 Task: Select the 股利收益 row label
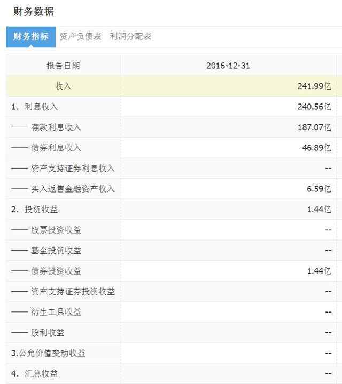point(48,333)
